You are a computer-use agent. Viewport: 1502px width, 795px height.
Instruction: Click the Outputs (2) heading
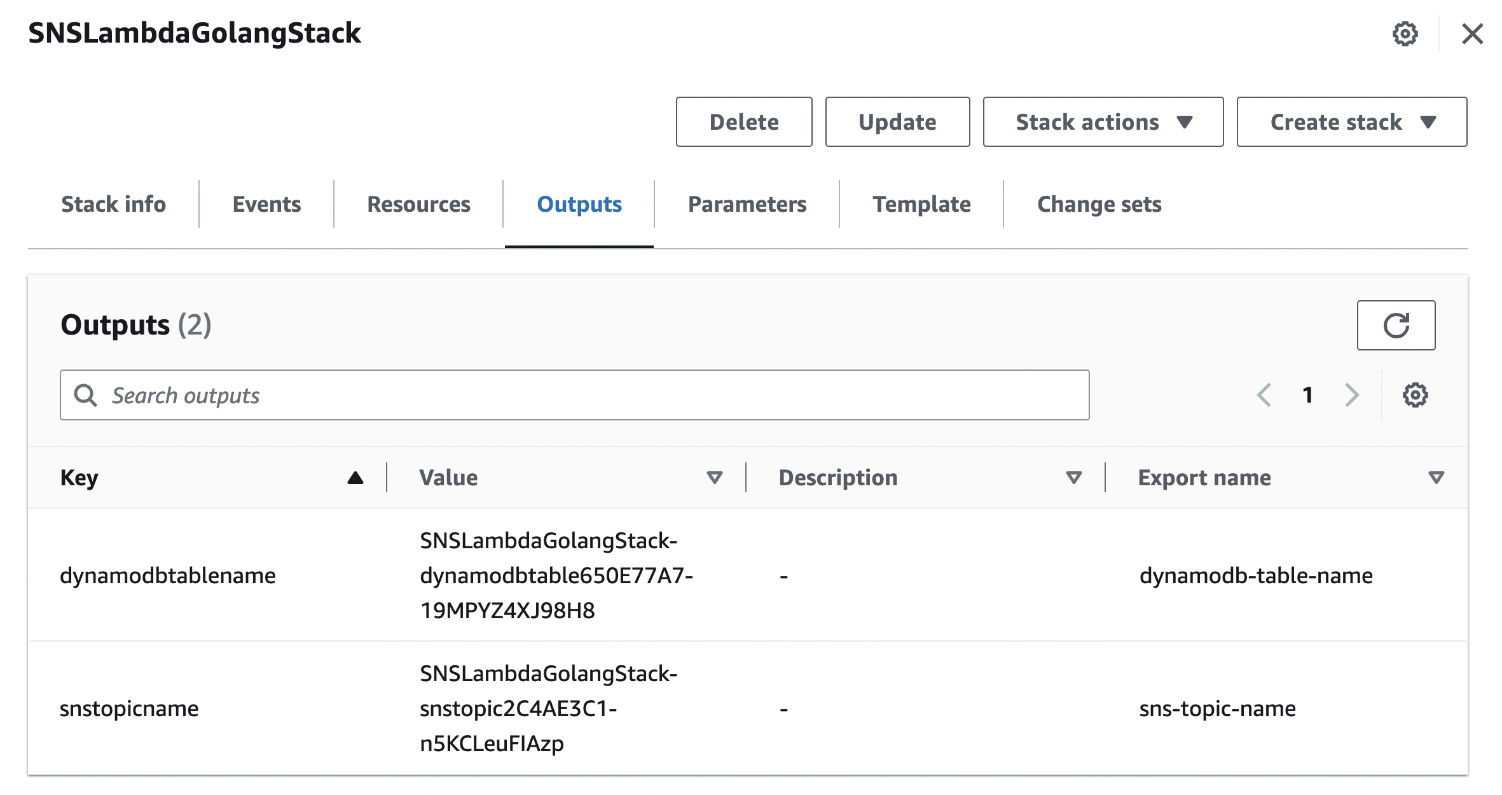[x=136, y=325]
